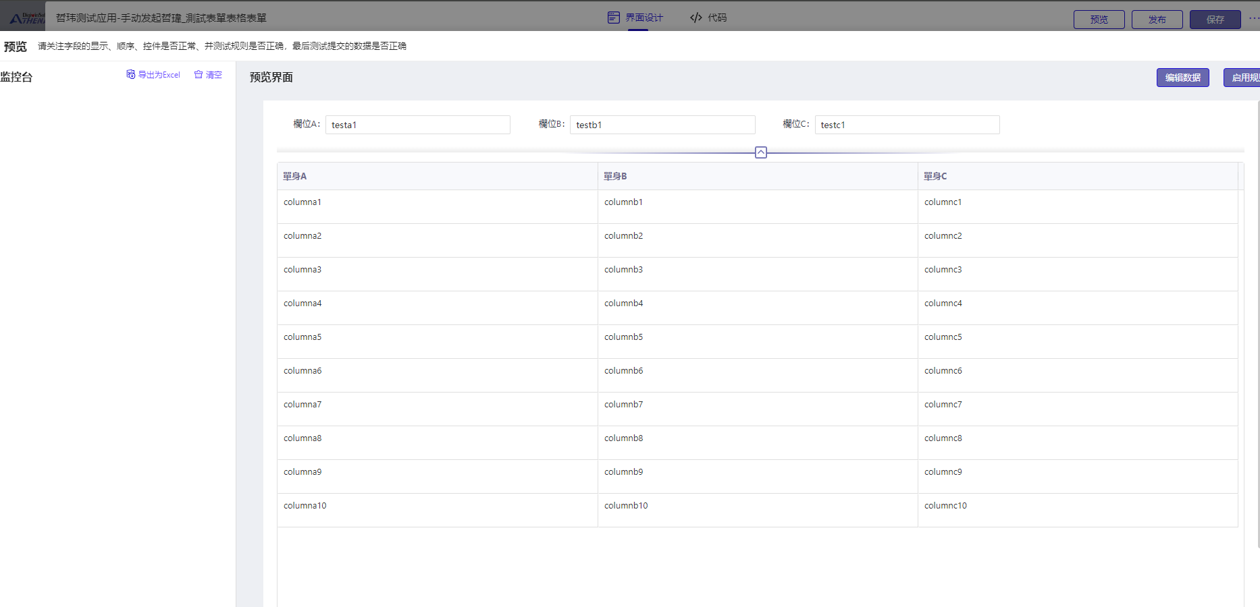
Task: Select cell columnb9
Action: pyautogui.click(x=758, y=476)
